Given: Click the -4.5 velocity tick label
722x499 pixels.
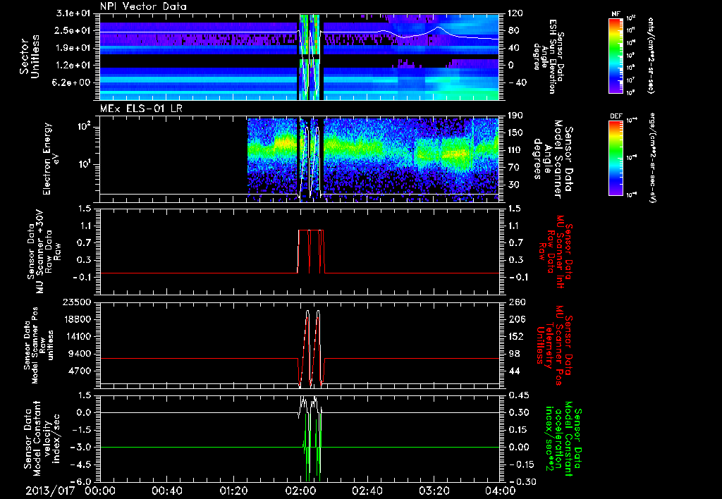Looking at the screenshot, I should [82, 464].
